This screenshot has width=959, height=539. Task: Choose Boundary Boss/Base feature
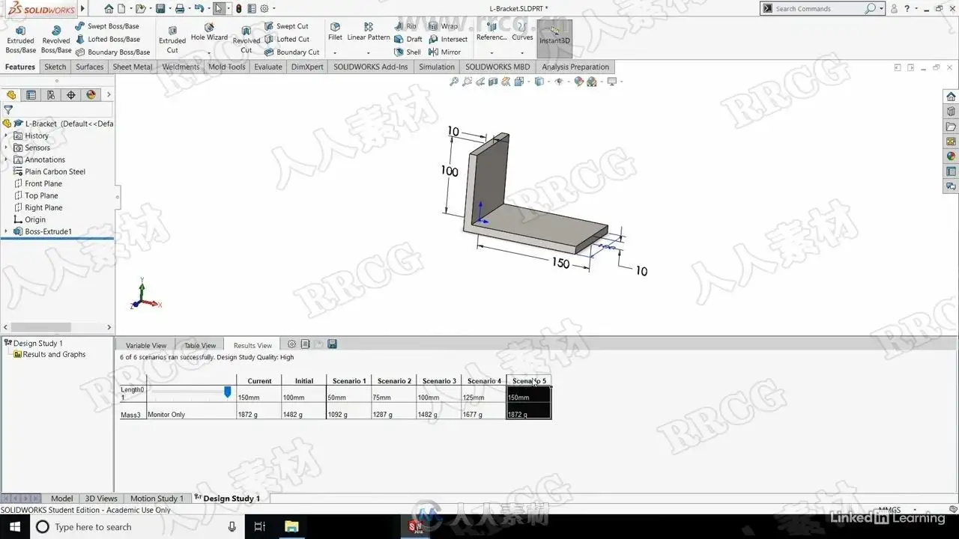coord(112,52)
